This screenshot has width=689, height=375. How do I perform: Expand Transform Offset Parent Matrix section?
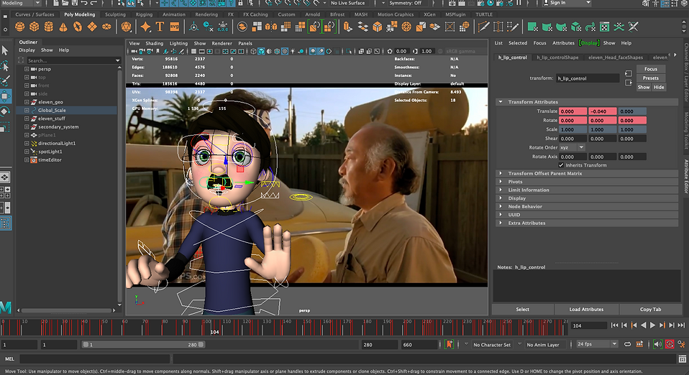pos(501,173)
